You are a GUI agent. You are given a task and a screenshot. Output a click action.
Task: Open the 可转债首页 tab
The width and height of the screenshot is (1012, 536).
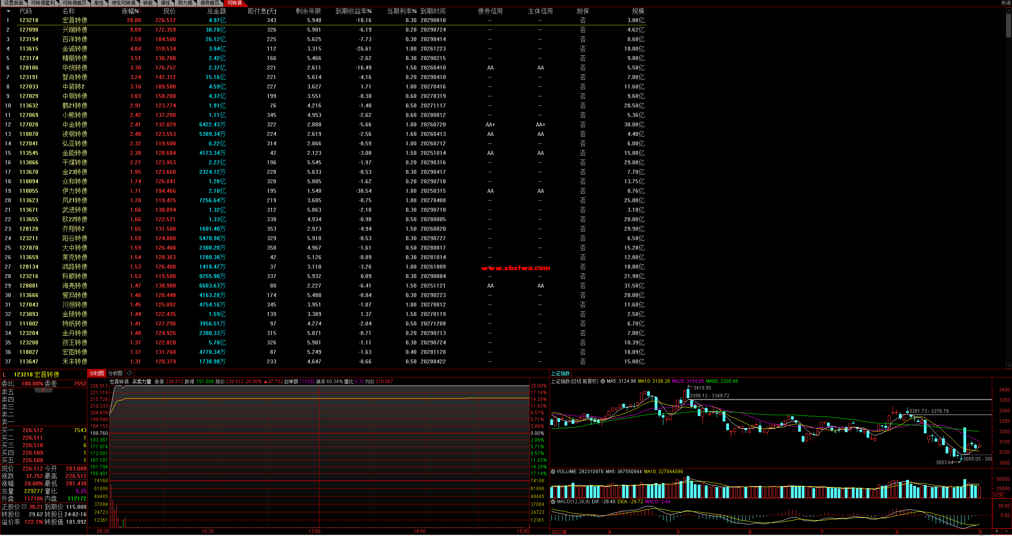(x=74, y=3)
